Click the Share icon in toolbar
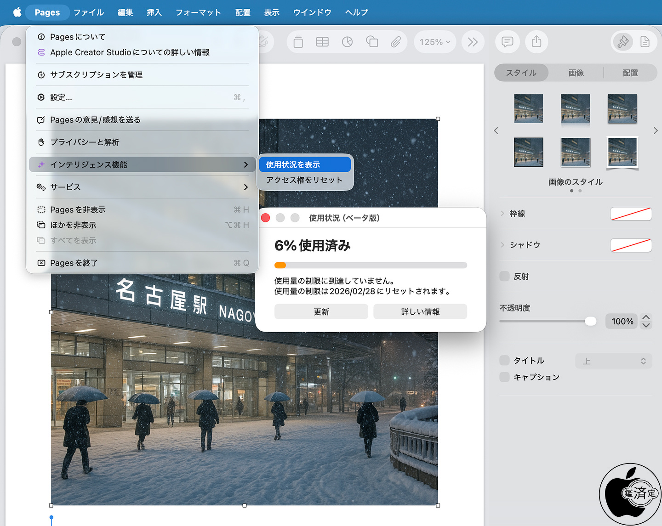The image size is (662, 526). click(536, 42)
